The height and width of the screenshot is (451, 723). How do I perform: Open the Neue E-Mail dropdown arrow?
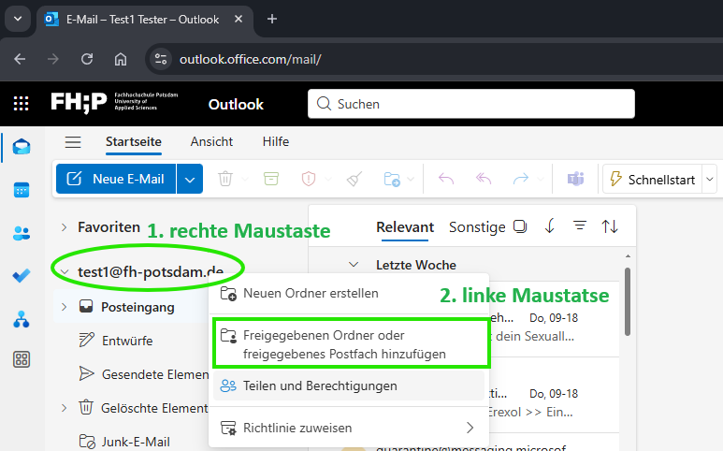click(x=190, y=180)
